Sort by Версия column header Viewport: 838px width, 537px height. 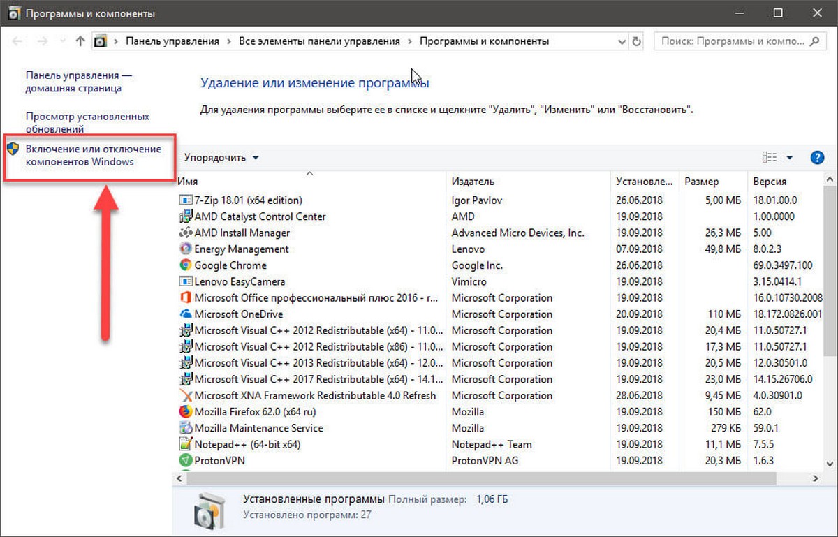click(785, 182)
